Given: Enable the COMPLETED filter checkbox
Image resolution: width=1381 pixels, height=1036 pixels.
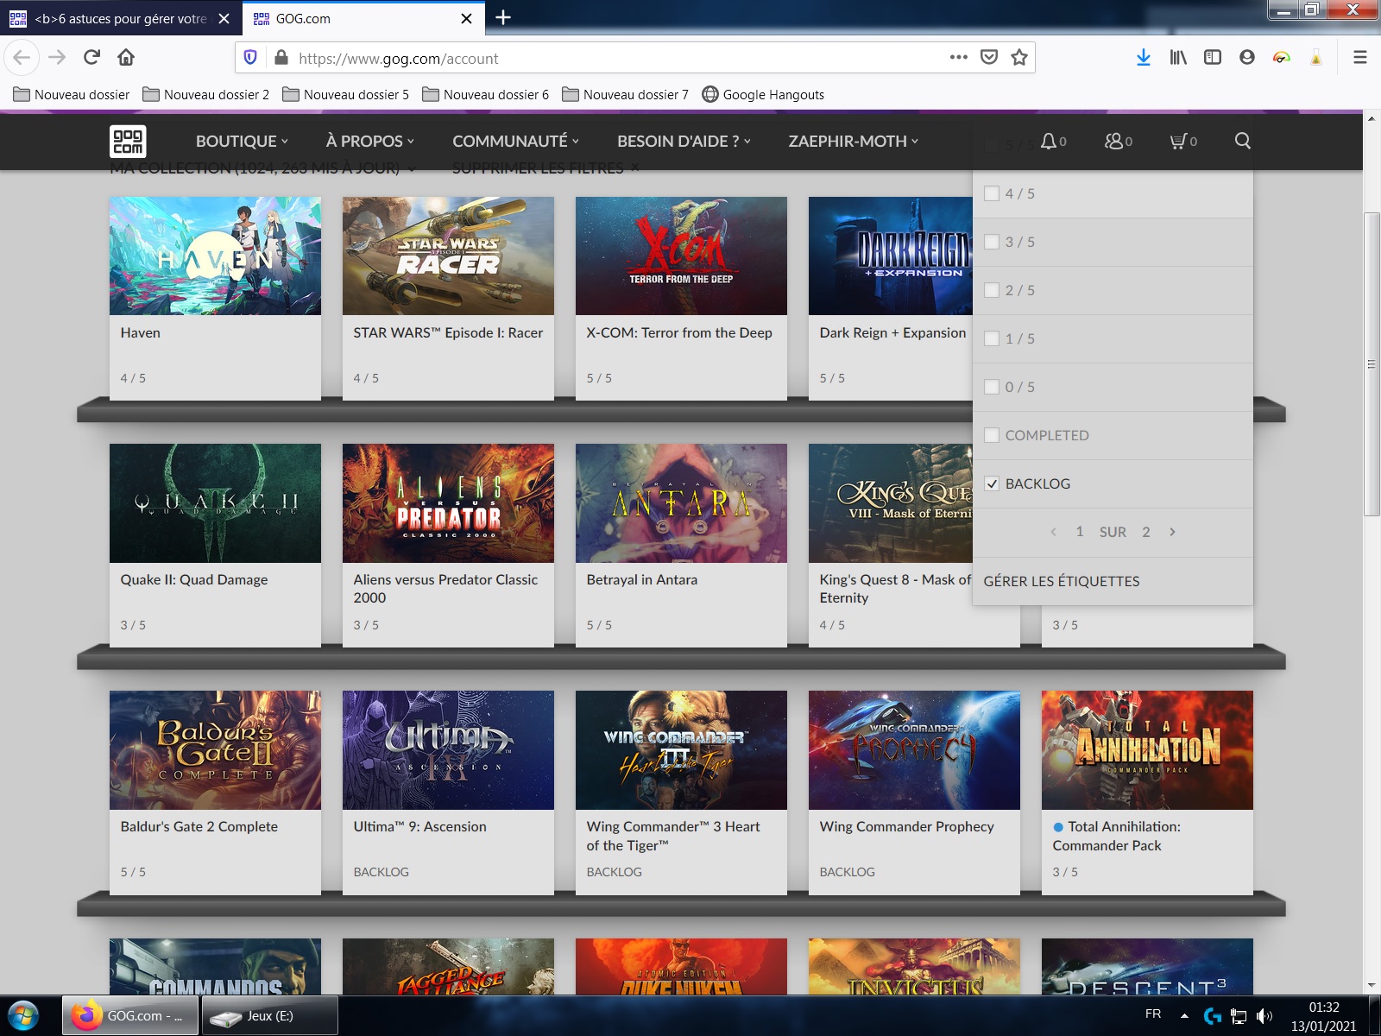Looking at the screenshot, I should (992, 435).
